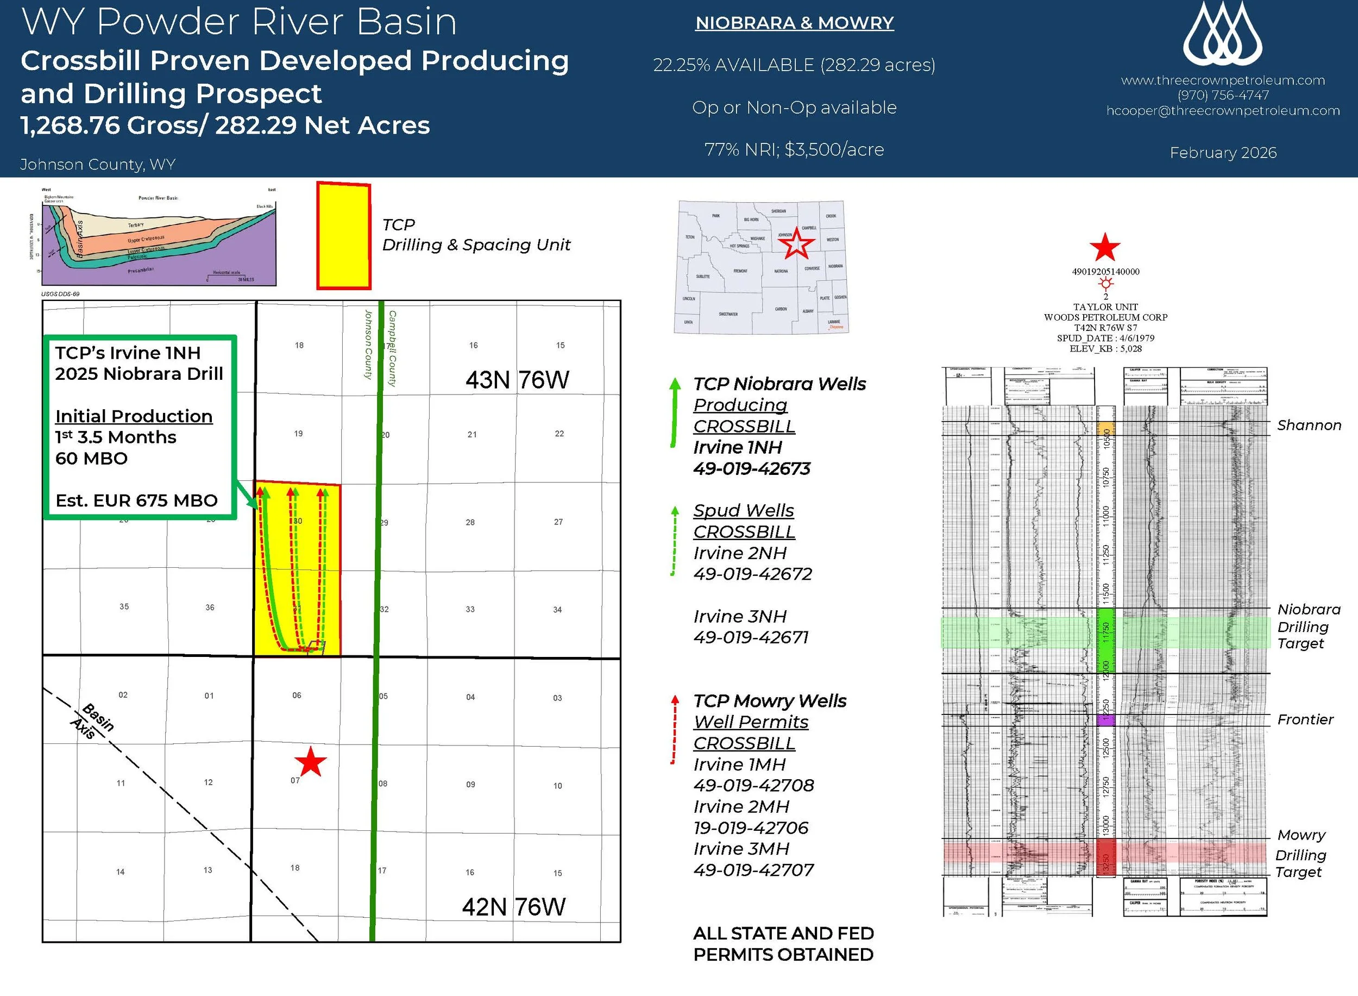Screen dimensions: 1358x996
Task: Click the green Niobrara depth-track segment on log
Action: pos(1105,640)
